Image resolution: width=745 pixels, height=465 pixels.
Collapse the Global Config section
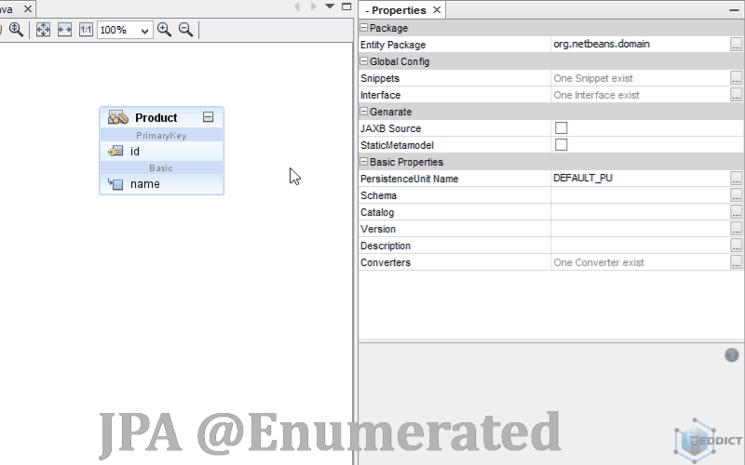364,61
